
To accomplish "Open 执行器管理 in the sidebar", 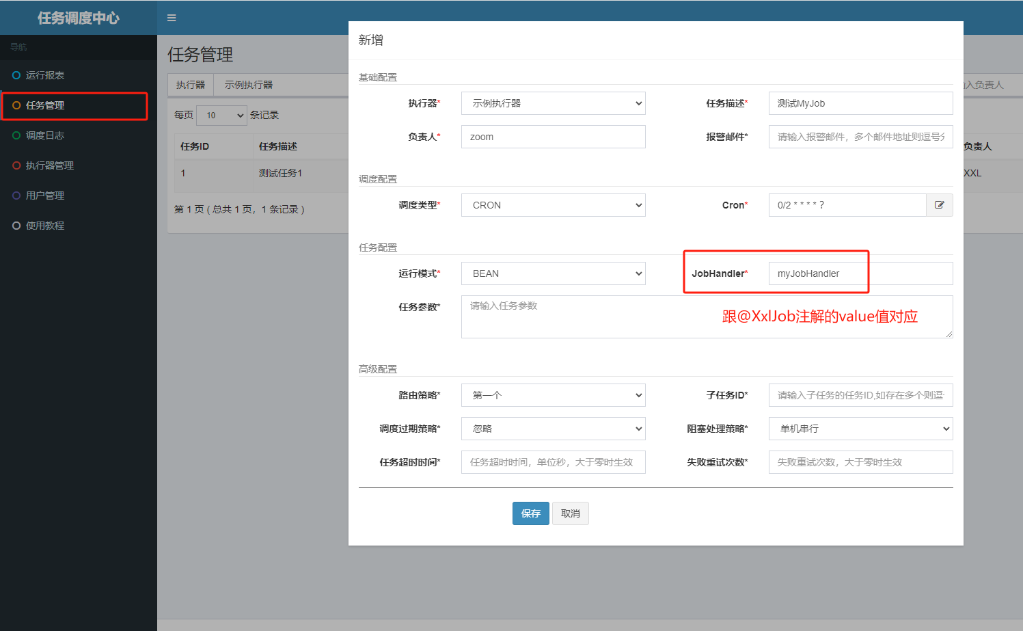I will [79, 165].
